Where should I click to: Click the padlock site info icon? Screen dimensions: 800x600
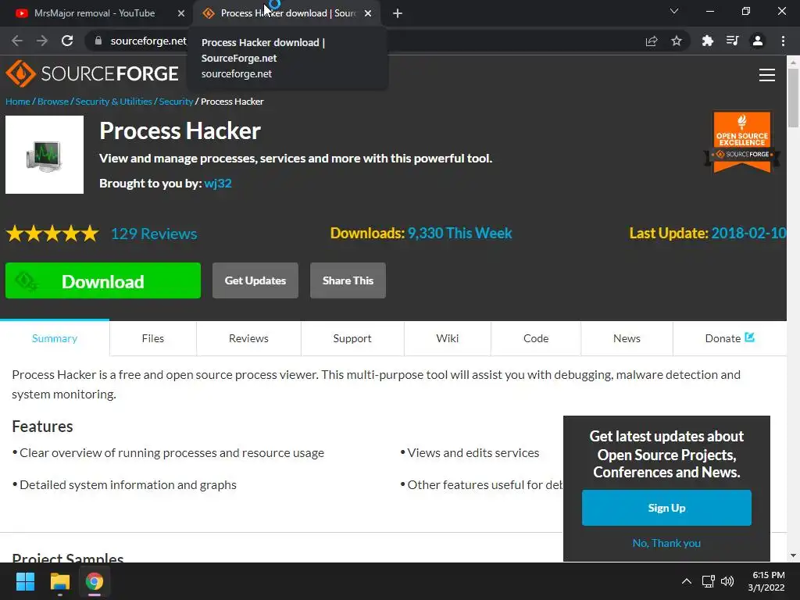tap(98, 41)
